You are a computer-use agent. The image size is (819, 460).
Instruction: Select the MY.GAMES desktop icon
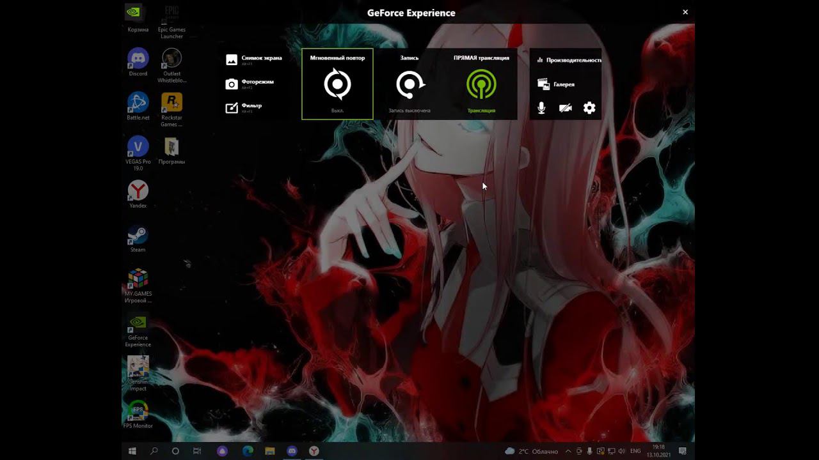coord(138,286)
